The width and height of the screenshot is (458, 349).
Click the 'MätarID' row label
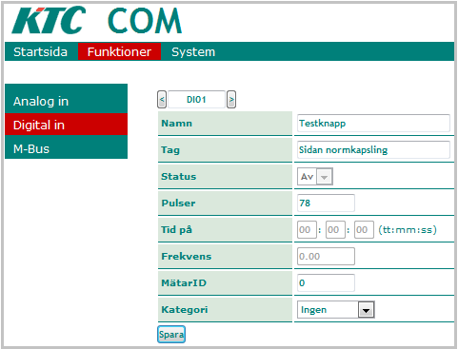(184, 283)
